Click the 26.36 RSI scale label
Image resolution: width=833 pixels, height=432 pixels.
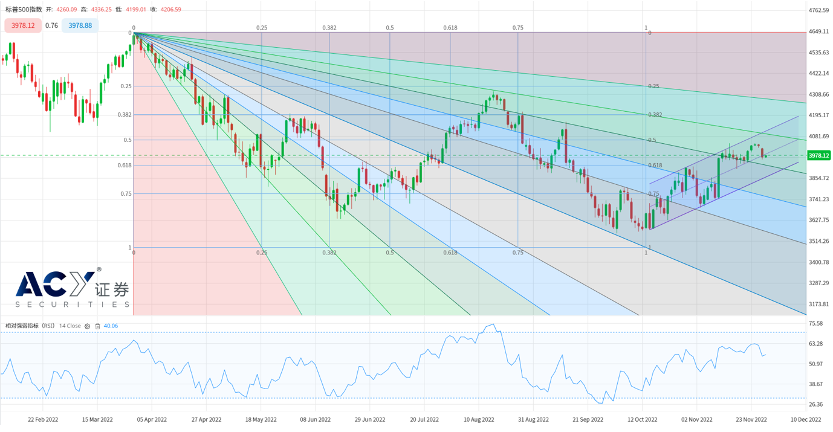pyautogui.click(x=815, y=404)
